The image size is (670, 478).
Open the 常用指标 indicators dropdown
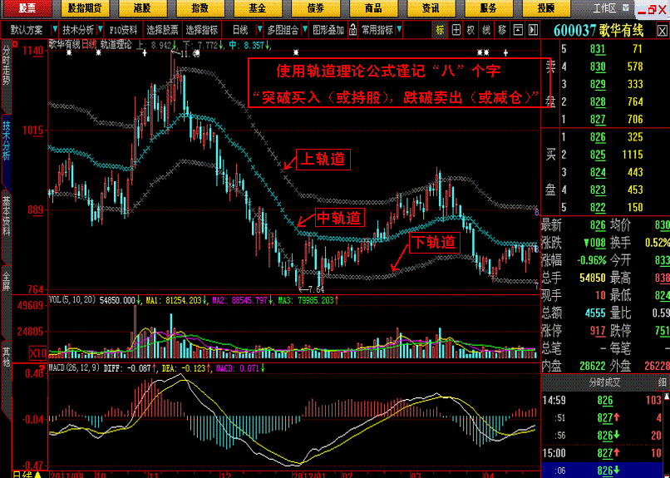point(381,29)
